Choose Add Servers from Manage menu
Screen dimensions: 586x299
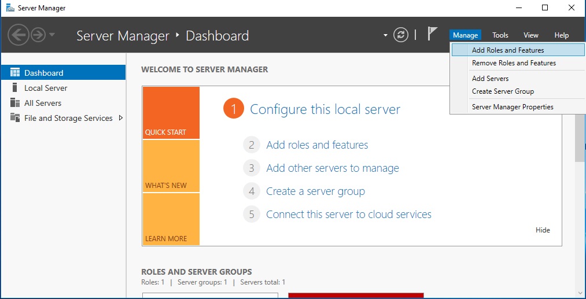click(x=518, y=79)
